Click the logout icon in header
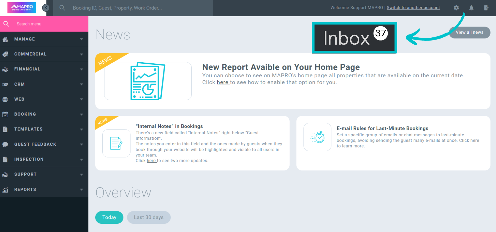496x232 pixels. tap(486, 8)
